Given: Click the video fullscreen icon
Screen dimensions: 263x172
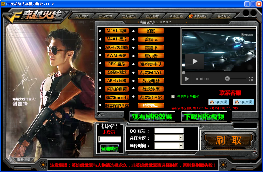Looking at the screenshot, I should [x=251, y=79].
